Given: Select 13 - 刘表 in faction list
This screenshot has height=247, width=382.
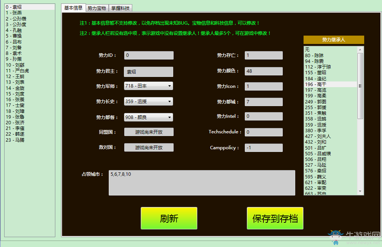Looking at the screenshot, I should [x=30, y=82].
